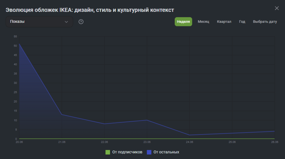Switch to the Месяц period tab
The image size is (285, 159).
(203, 22)
